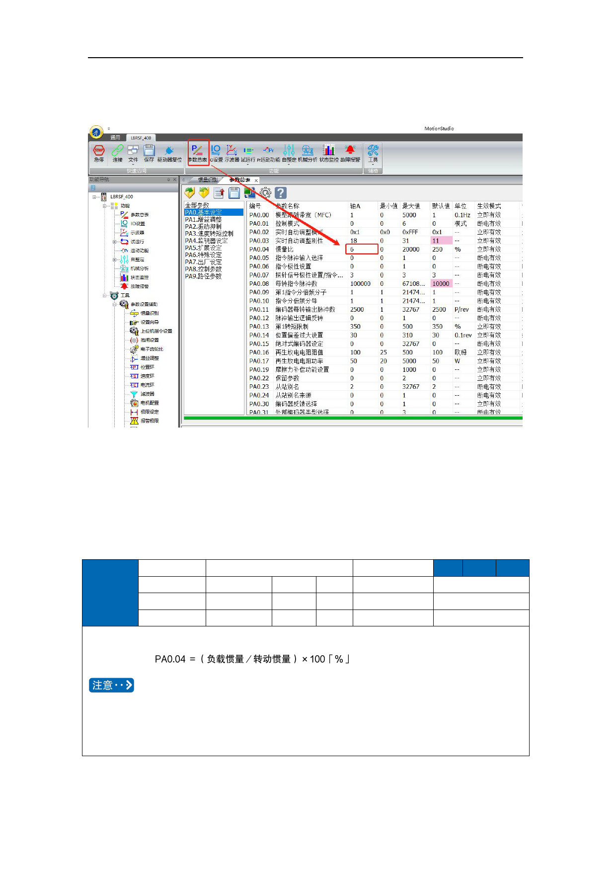
Task: Open 状态监控 status monitor in ribbon
Action: (x=328, y=151)
